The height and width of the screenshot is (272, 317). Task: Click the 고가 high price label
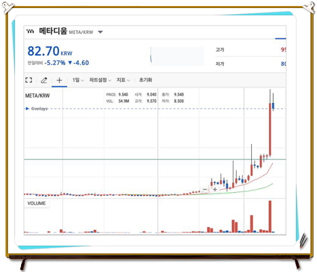[x=220, y=50]
